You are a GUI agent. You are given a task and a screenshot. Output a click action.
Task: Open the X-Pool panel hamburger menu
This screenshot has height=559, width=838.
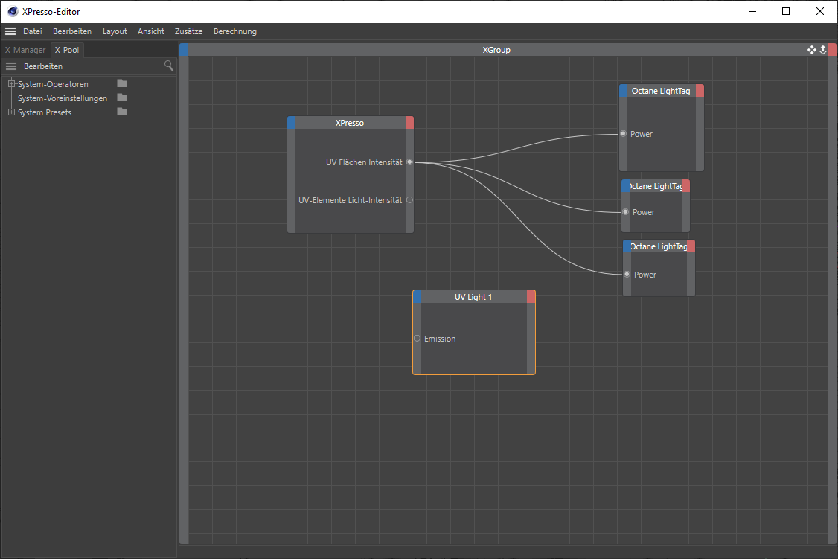click(x=11, y=66)
